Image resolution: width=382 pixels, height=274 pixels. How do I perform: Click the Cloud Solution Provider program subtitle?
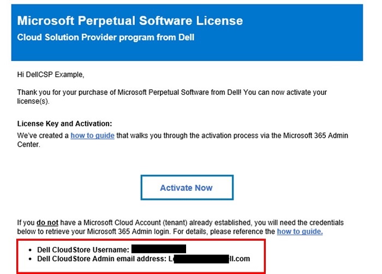point(106,38)
